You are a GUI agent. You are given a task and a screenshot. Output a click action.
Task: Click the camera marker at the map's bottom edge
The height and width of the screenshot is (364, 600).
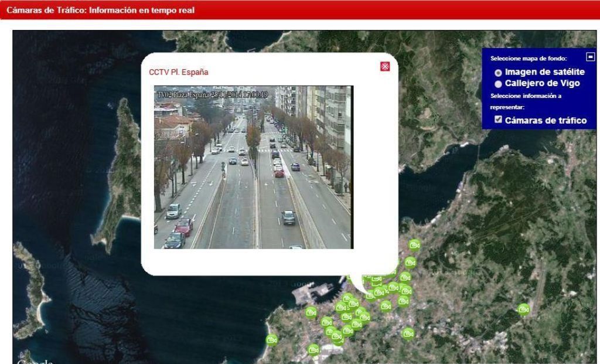pyautogui.click(x=313, y=350)
